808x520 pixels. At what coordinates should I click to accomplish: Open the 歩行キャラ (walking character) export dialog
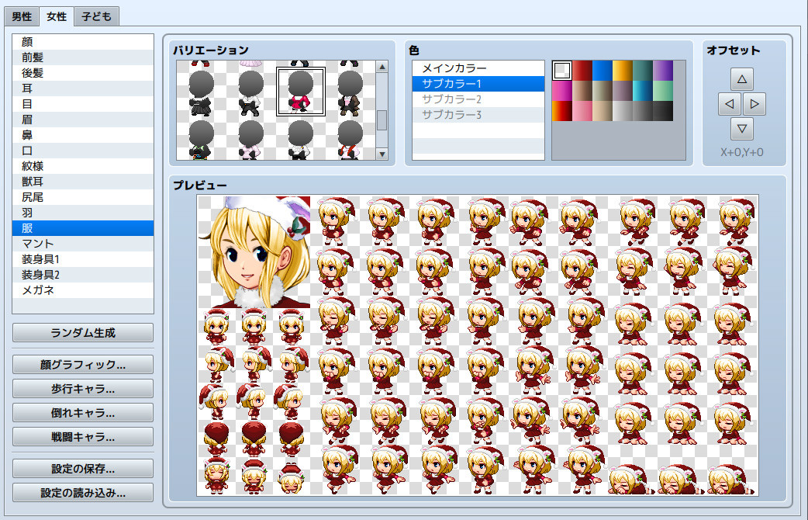(83, 390)
